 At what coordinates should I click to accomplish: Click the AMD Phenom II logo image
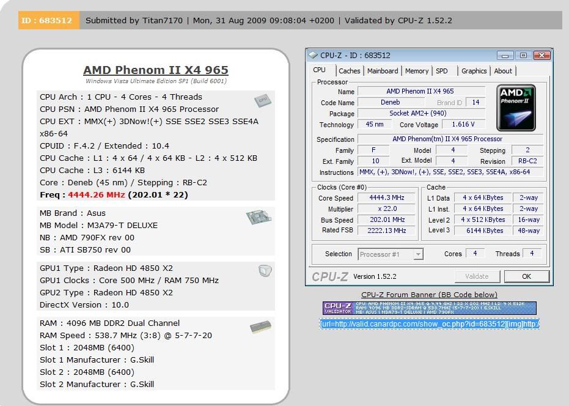click(x=516, y=108)
